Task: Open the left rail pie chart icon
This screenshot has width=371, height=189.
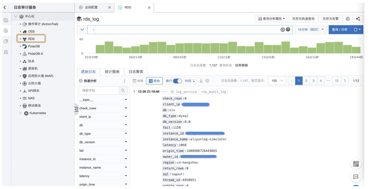Action: click(x=6, y=41)
